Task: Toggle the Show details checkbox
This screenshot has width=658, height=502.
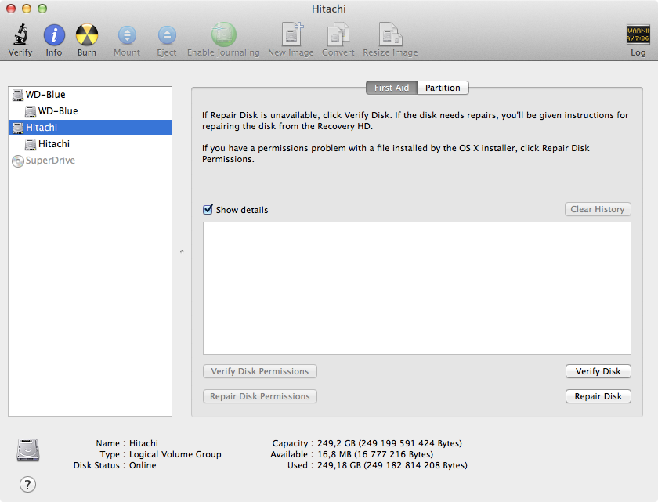Action: click(208, 209)
